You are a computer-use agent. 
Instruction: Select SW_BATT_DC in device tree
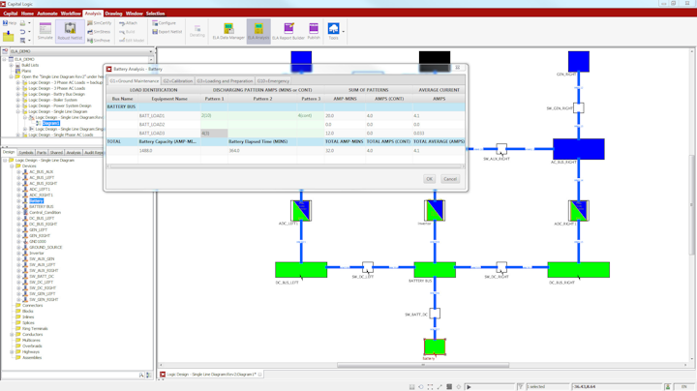[43, 276]
